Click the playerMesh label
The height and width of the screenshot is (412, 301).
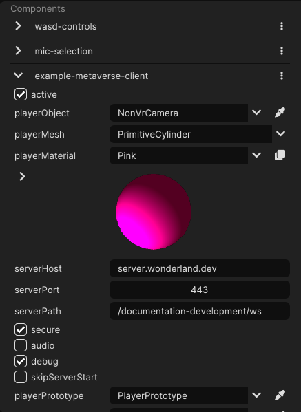(x=39, y=135)
